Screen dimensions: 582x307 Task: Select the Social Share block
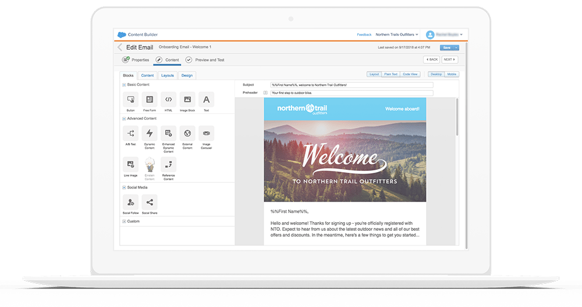150,202
